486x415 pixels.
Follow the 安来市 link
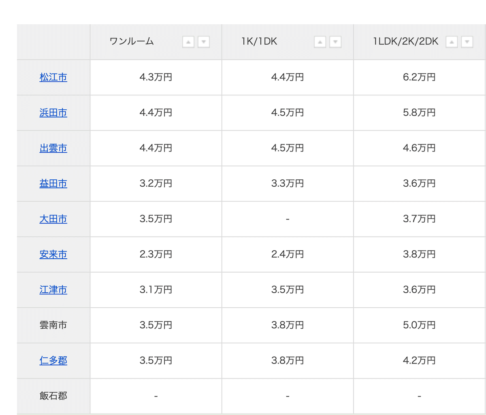pyautogui.click(x=53, y=255)
